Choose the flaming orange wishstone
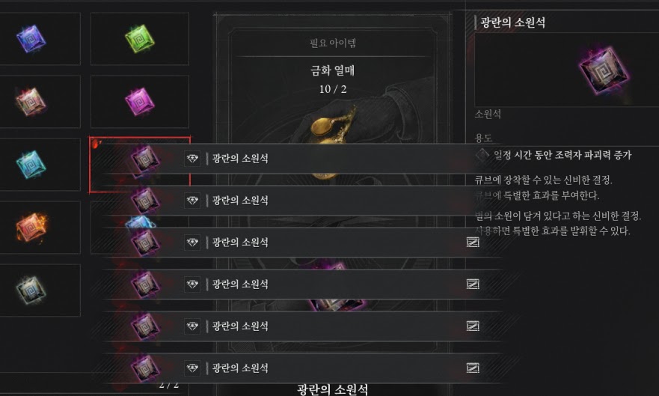 pos(32,227)
